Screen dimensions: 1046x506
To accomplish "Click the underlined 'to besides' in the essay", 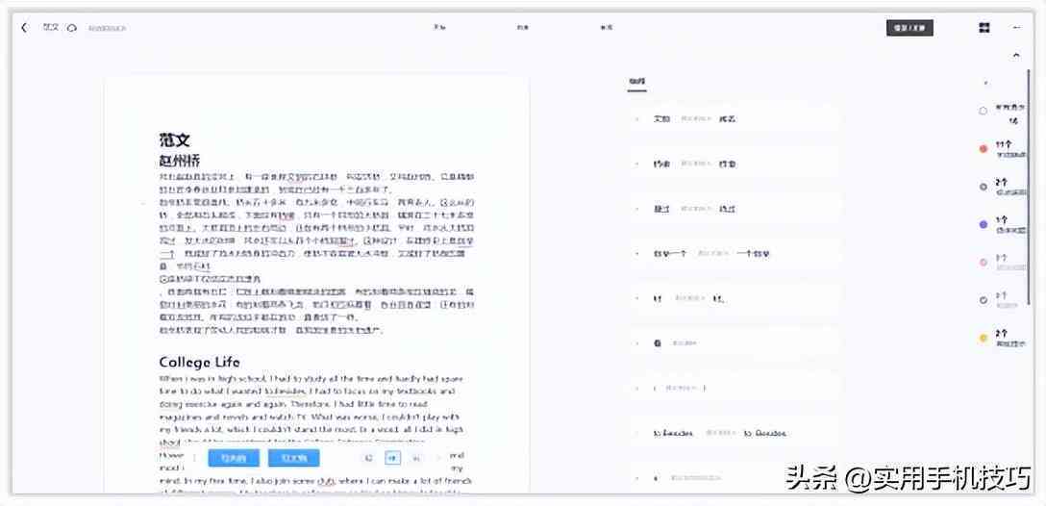I will [285, 392].
